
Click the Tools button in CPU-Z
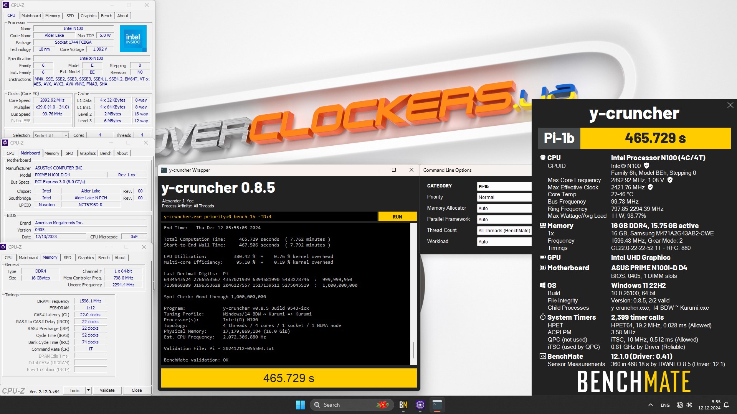click(x=74, y=390)
